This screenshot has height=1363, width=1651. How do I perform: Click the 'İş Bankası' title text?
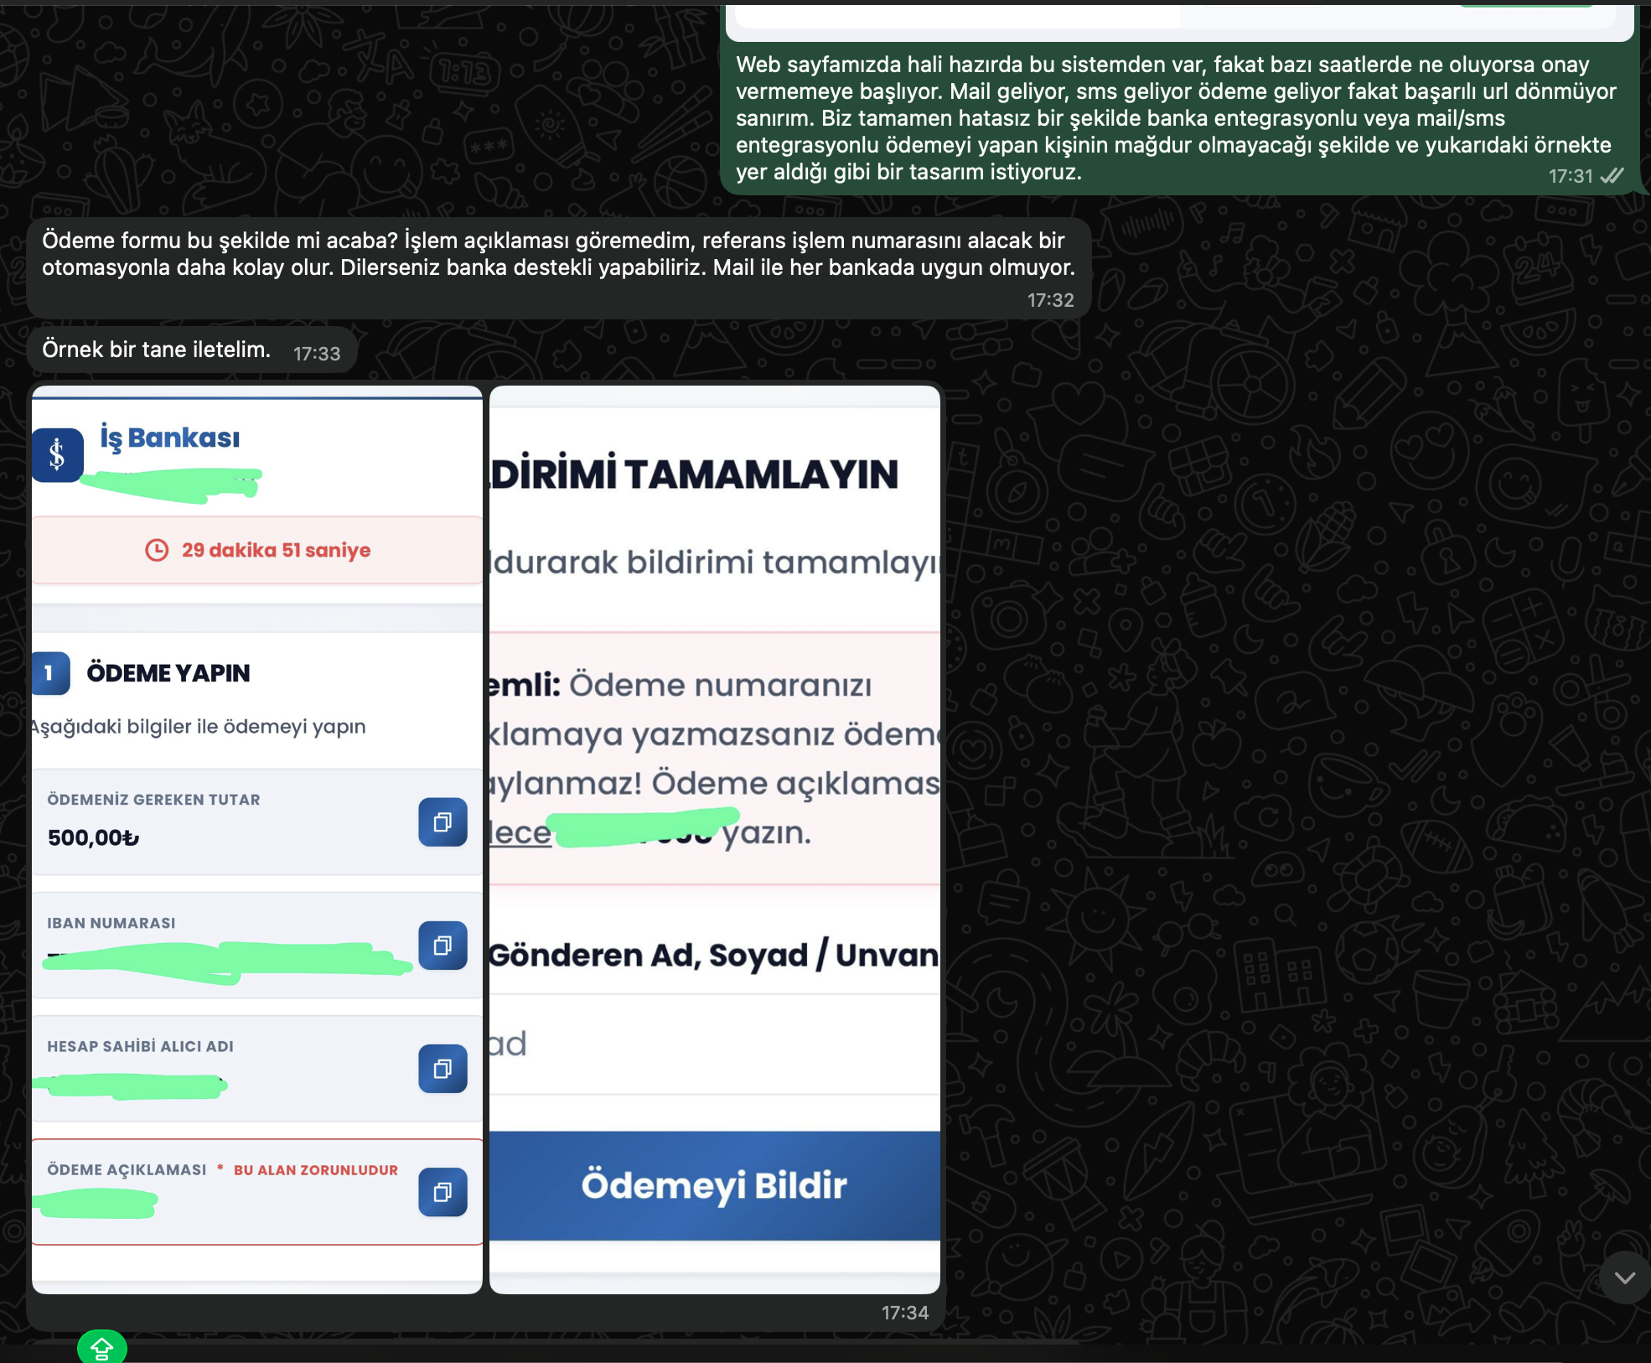coord(170,438)
